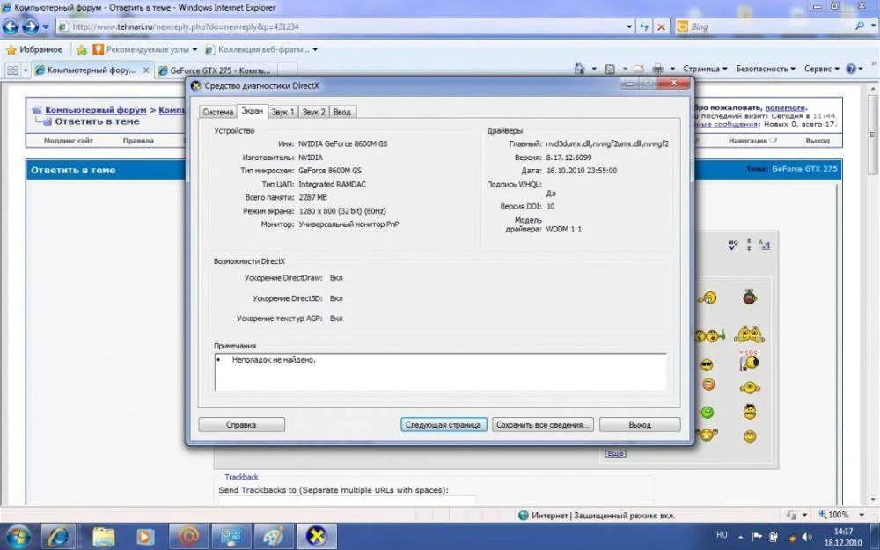Expand Коллекция веб-фрагментов dropdown
The width and height of the screenshot is (880, 550).
point(315,49)
